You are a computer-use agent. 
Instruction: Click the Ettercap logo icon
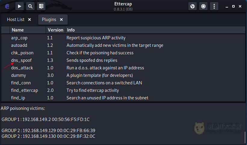[7, 6]
